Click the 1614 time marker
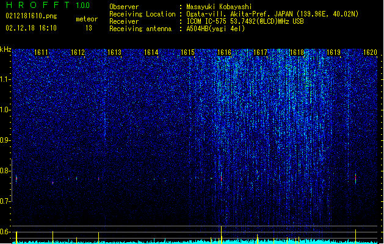Viewport: 384px width, 244px height. (151, 52)
